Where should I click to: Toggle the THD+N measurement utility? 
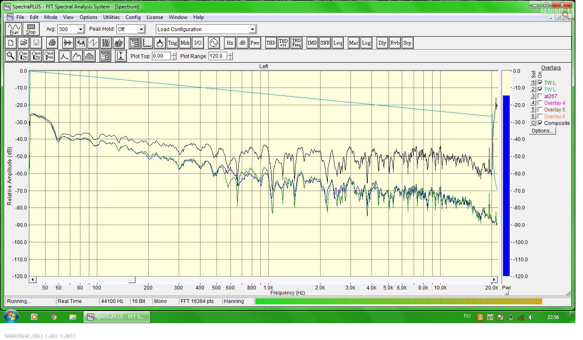(x=283, y=43)
